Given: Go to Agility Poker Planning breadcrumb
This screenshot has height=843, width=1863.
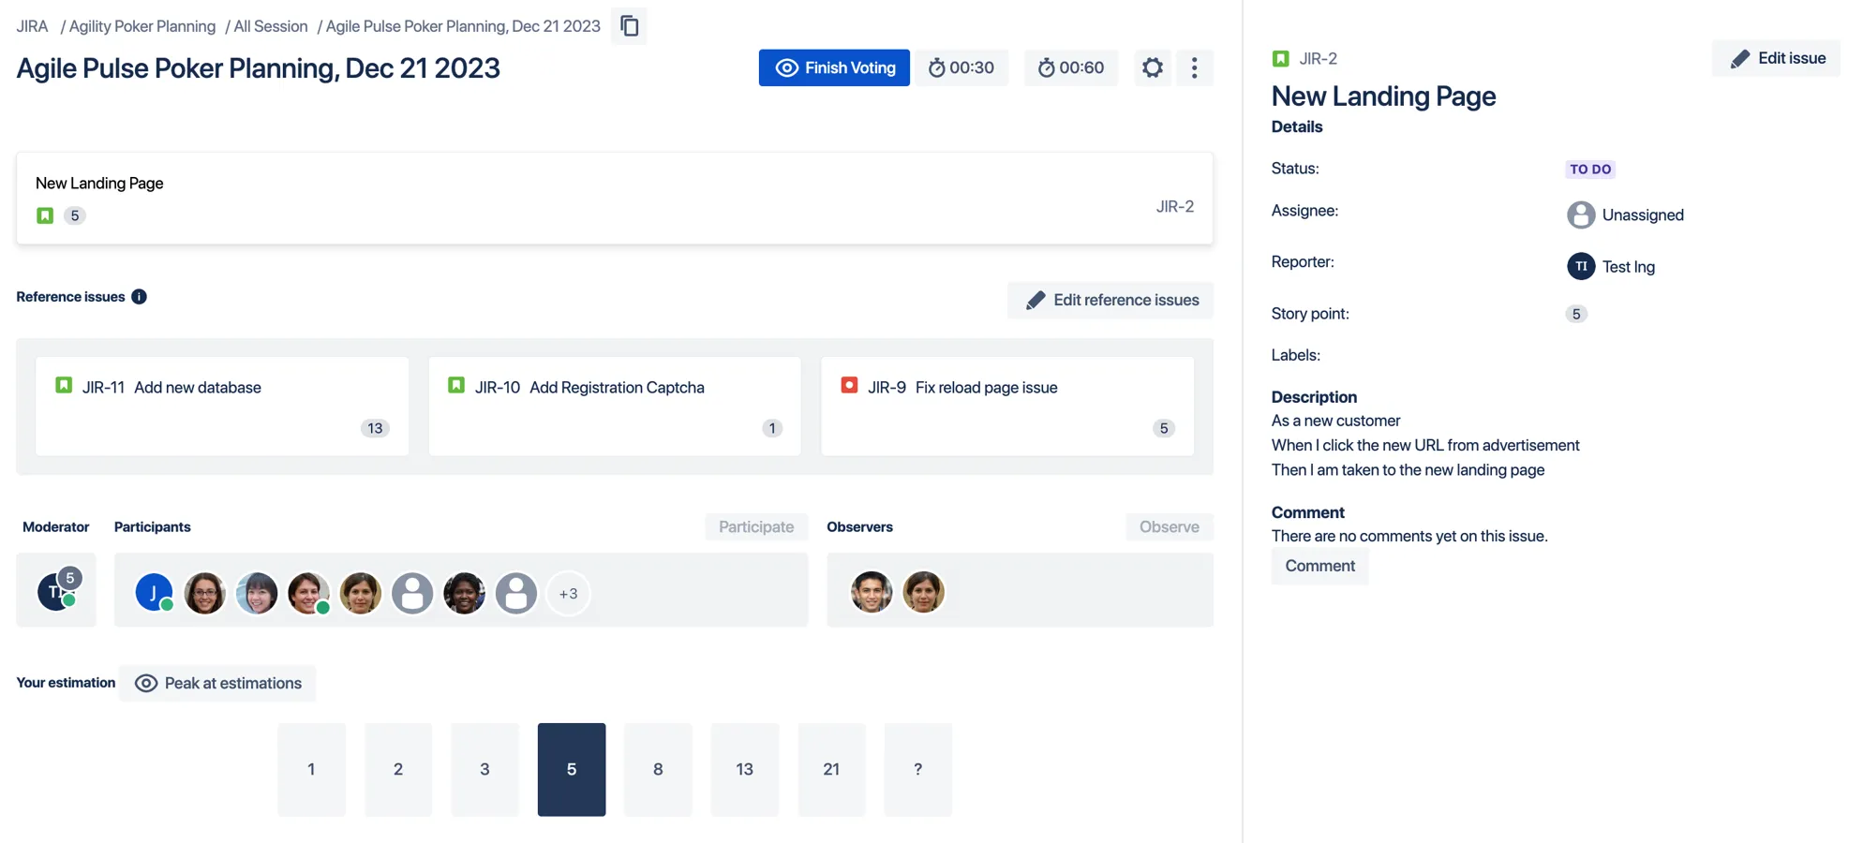Looking at the screenshot, I should [142, 26].
